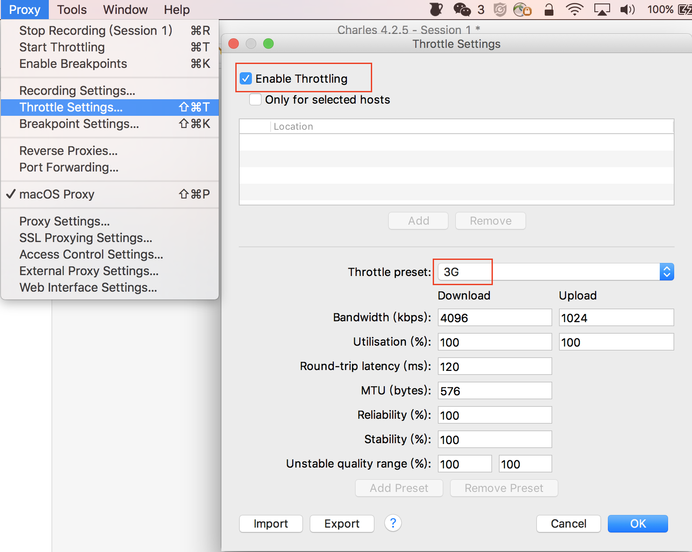Open Proxy Settings...
Screen dimensions: 692x552
[110, 221]
